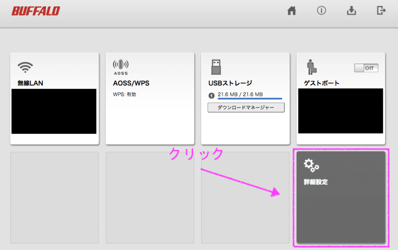Click the BUFFALO logo
Image resolution: width=398 pixels, height=250 pixels.
[35, 11]
